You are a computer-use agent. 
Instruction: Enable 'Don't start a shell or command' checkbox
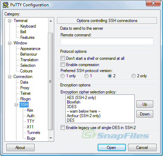(x=63, y=58)
